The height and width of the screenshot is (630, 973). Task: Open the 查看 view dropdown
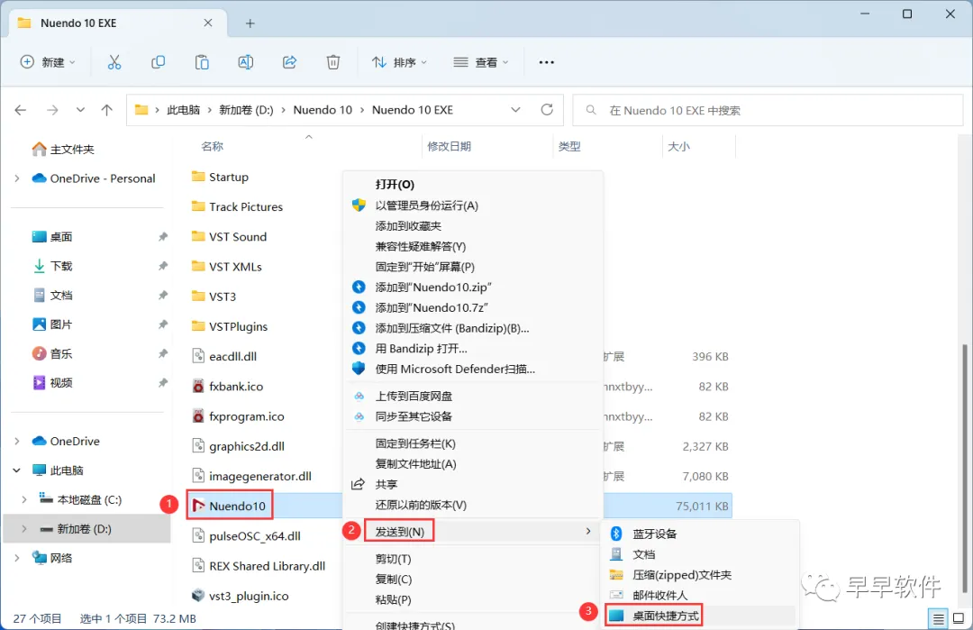[x=481, y=62]
